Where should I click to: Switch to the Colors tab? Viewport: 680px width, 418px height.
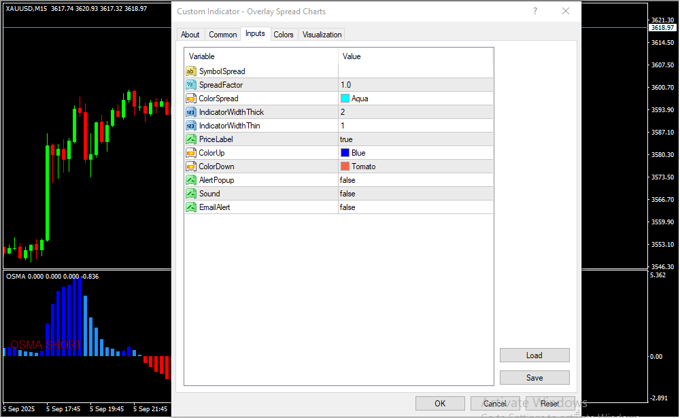(284, 35)
